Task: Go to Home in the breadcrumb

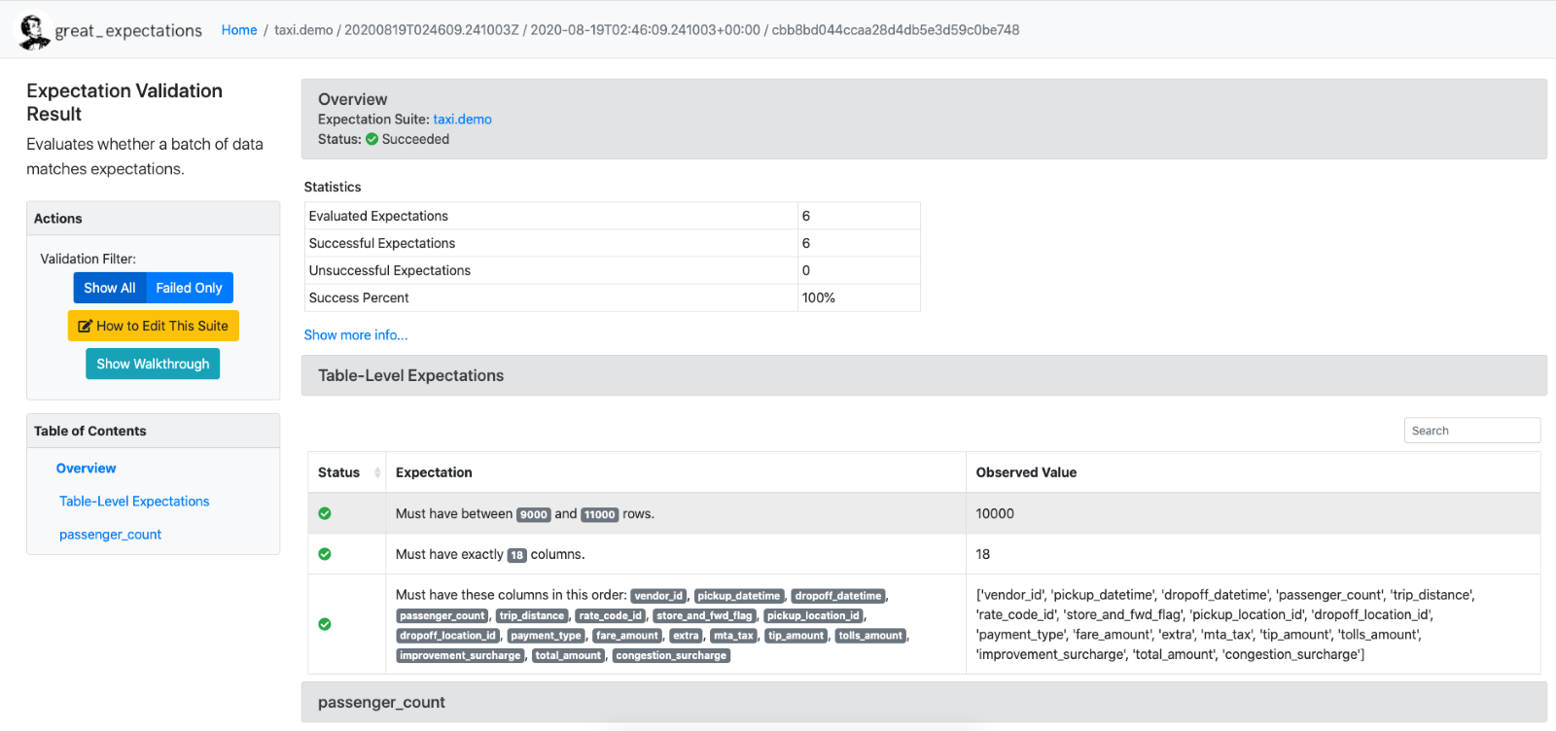Action: (239, 30)
